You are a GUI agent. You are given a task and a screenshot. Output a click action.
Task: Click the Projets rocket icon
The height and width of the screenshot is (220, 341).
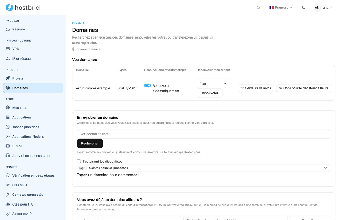[8, 78]
